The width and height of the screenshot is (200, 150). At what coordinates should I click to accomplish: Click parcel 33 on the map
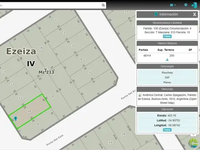(110, 142)
